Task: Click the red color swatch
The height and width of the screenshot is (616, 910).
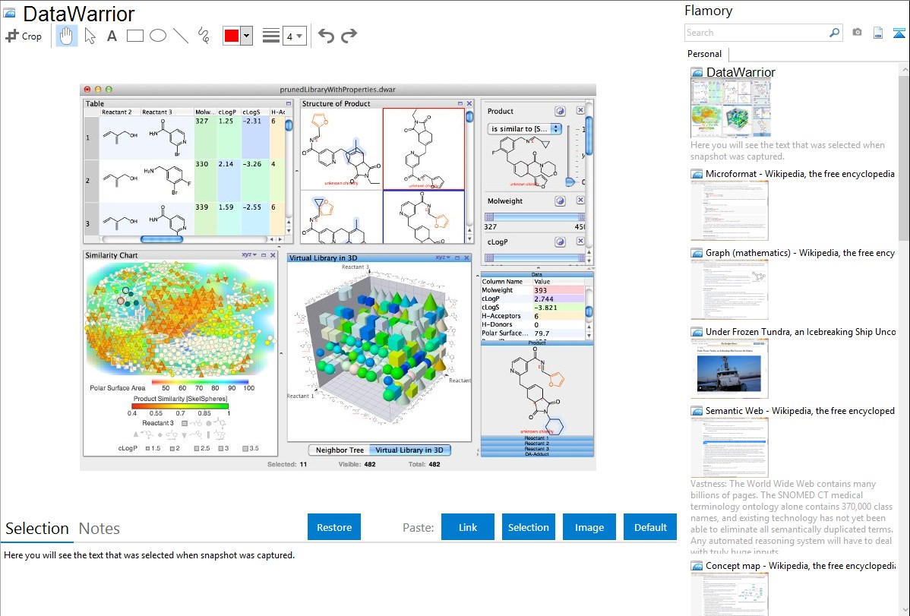Action: point(232,36)
